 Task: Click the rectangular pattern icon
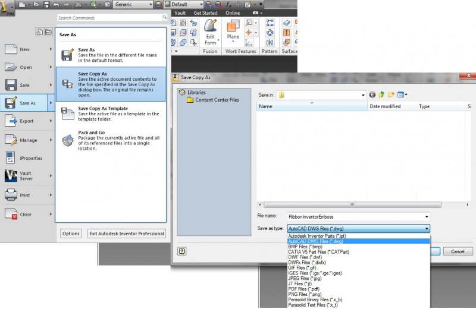click(x=270, y=23)
